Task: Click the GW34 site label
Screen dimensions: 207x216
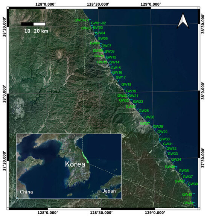Action: (176, 160)
